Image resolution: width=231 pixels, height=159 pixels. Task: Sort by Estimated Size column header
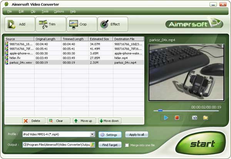(101, 39)
